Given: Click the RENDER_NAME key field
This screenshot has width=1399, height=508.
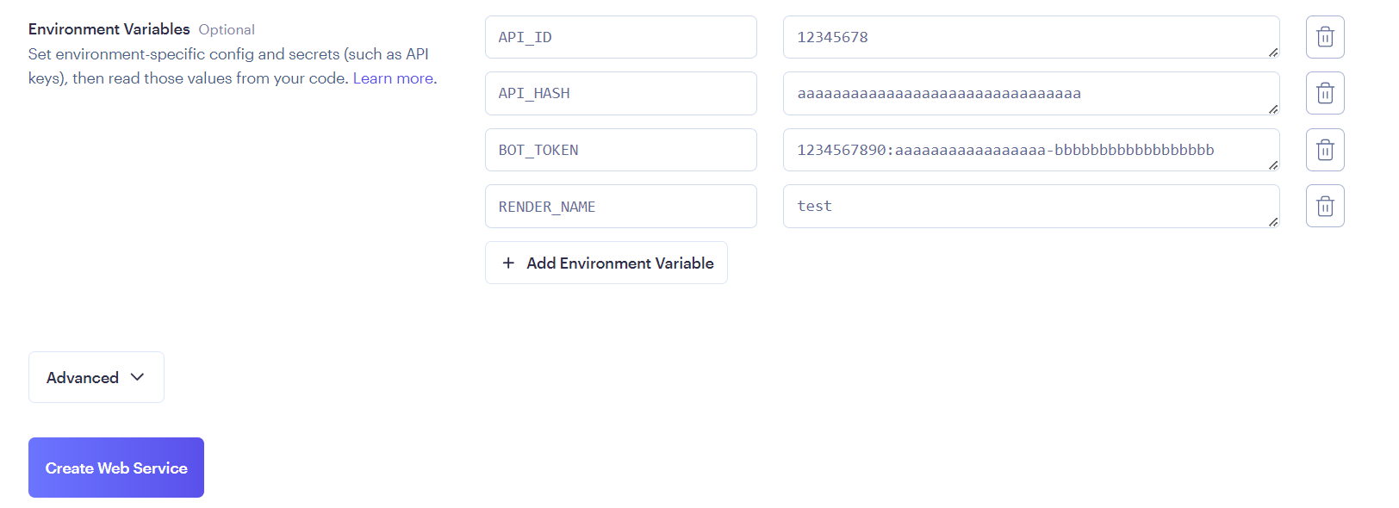Looking at the screenshot, I should (620, 207).
